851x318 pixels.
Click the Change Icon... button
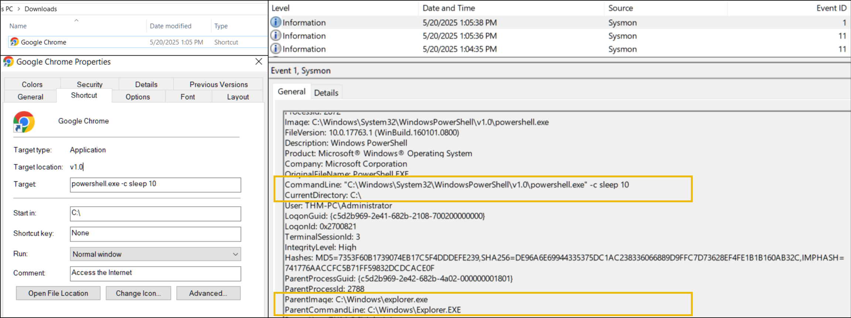tap(138, 293)
